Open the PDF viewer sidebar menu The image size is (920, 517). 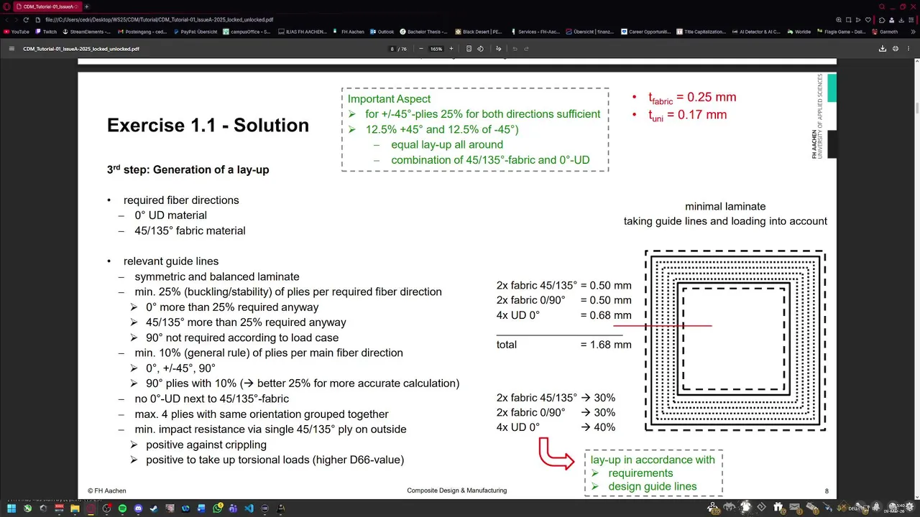coord(11,49)
